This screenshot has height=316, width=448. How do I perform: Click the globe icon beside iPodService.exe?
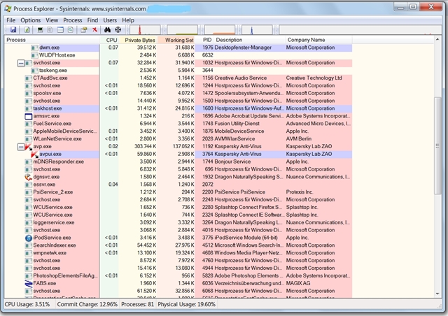(28, 238)
